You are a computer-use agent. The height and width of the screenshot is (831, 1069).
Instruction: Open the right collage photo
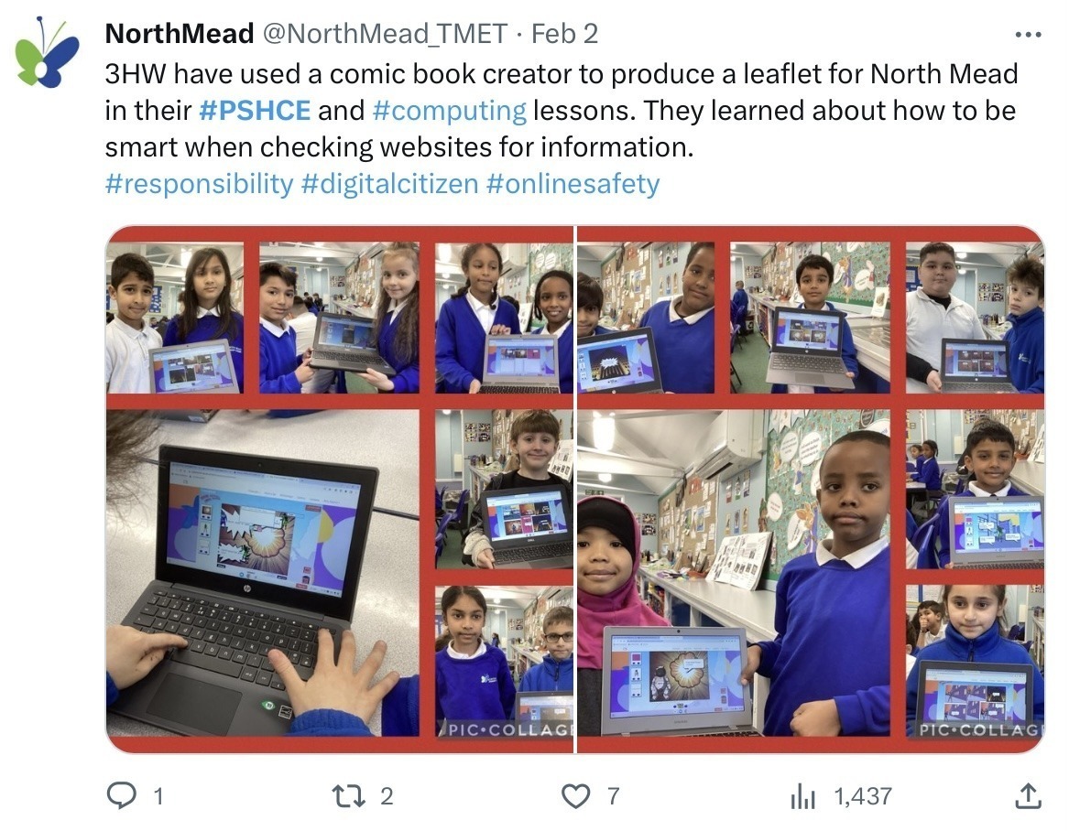[811, 489]
